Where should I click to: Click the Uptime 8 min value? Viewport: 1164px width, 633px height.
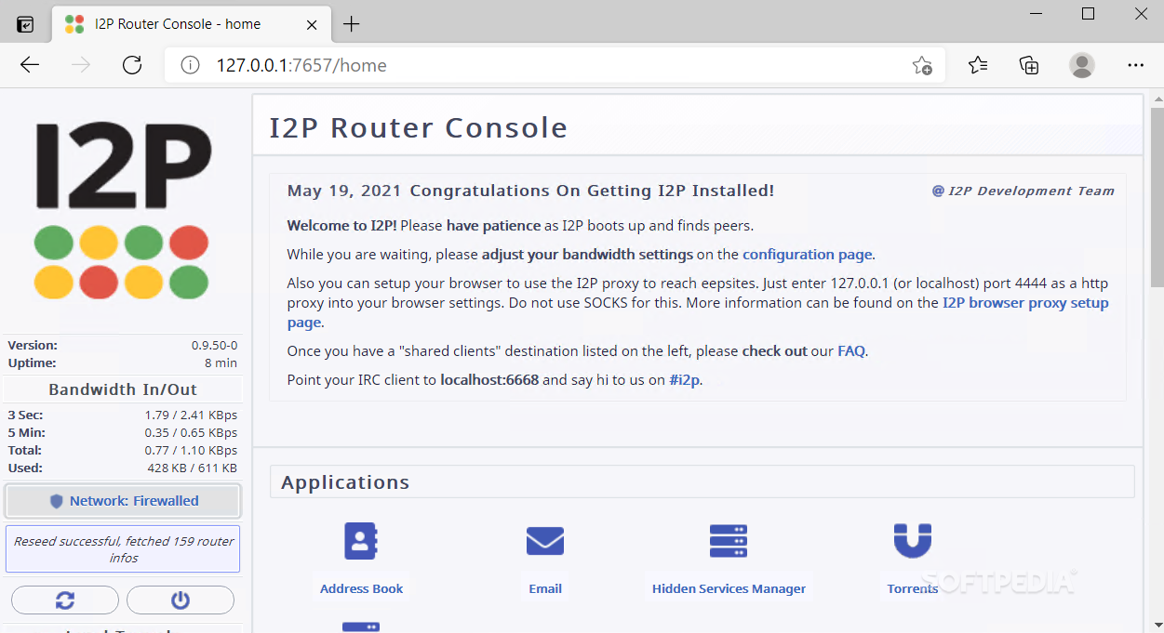coord(221,363)
